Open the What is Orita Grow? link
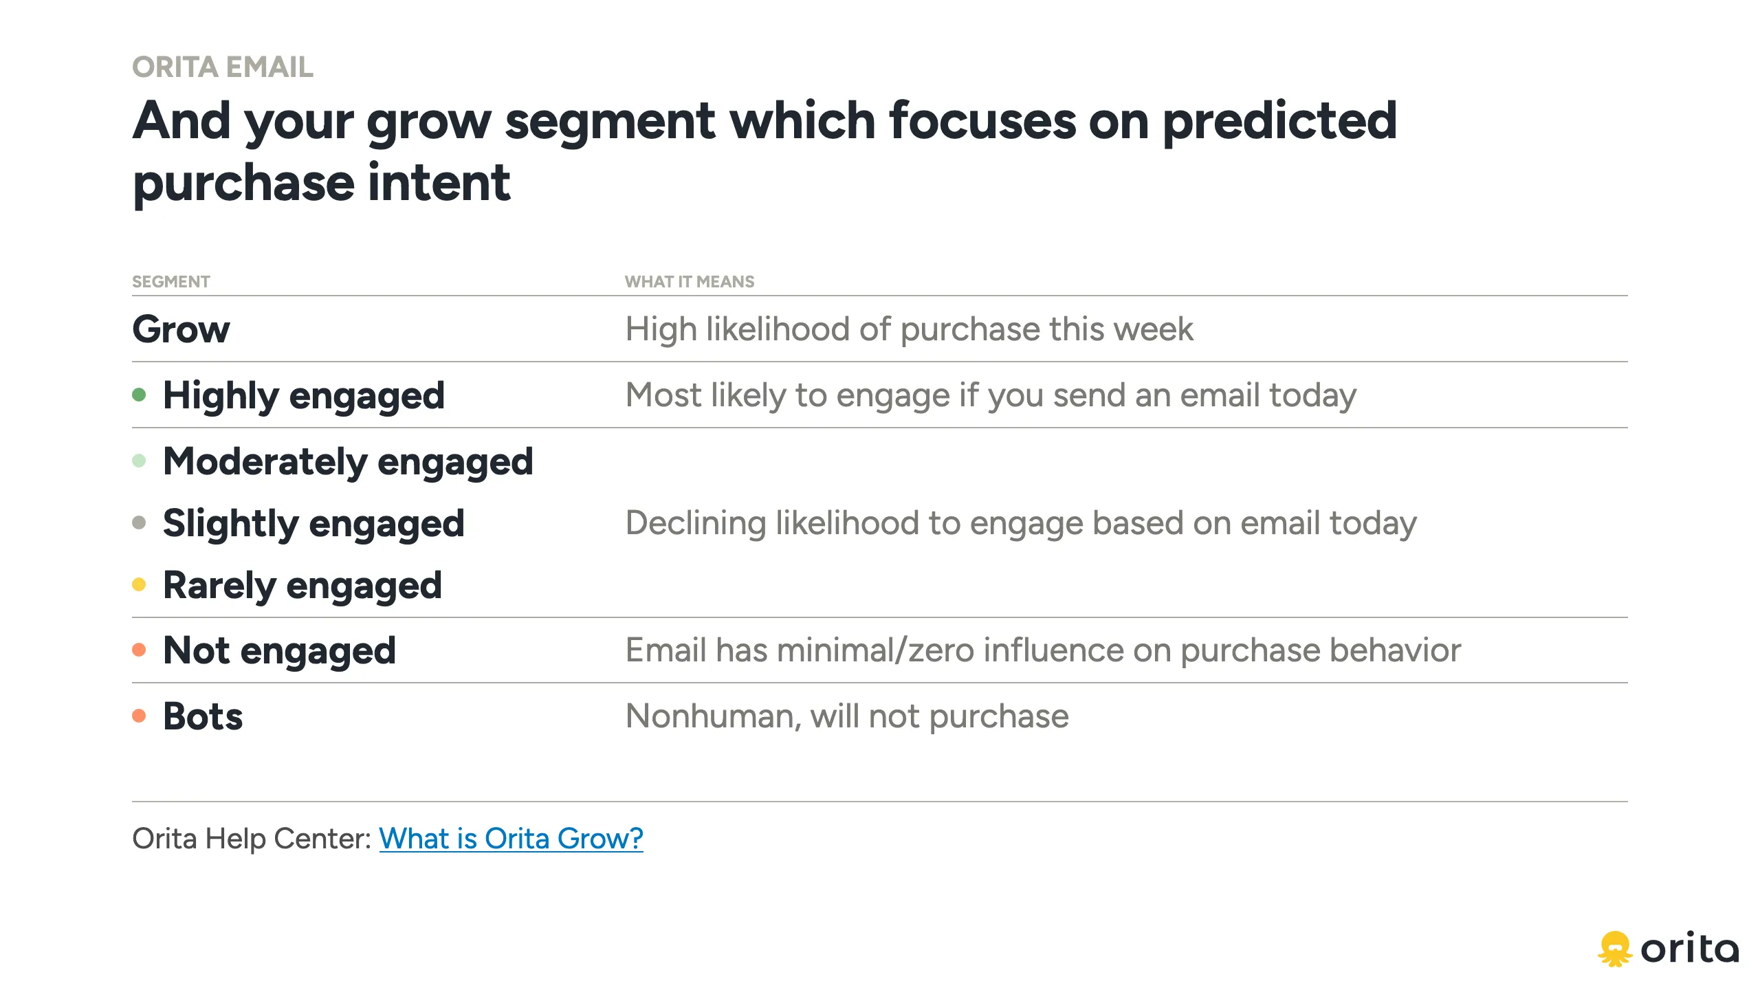Screen dimensions: 1760x990 point(511,838)
